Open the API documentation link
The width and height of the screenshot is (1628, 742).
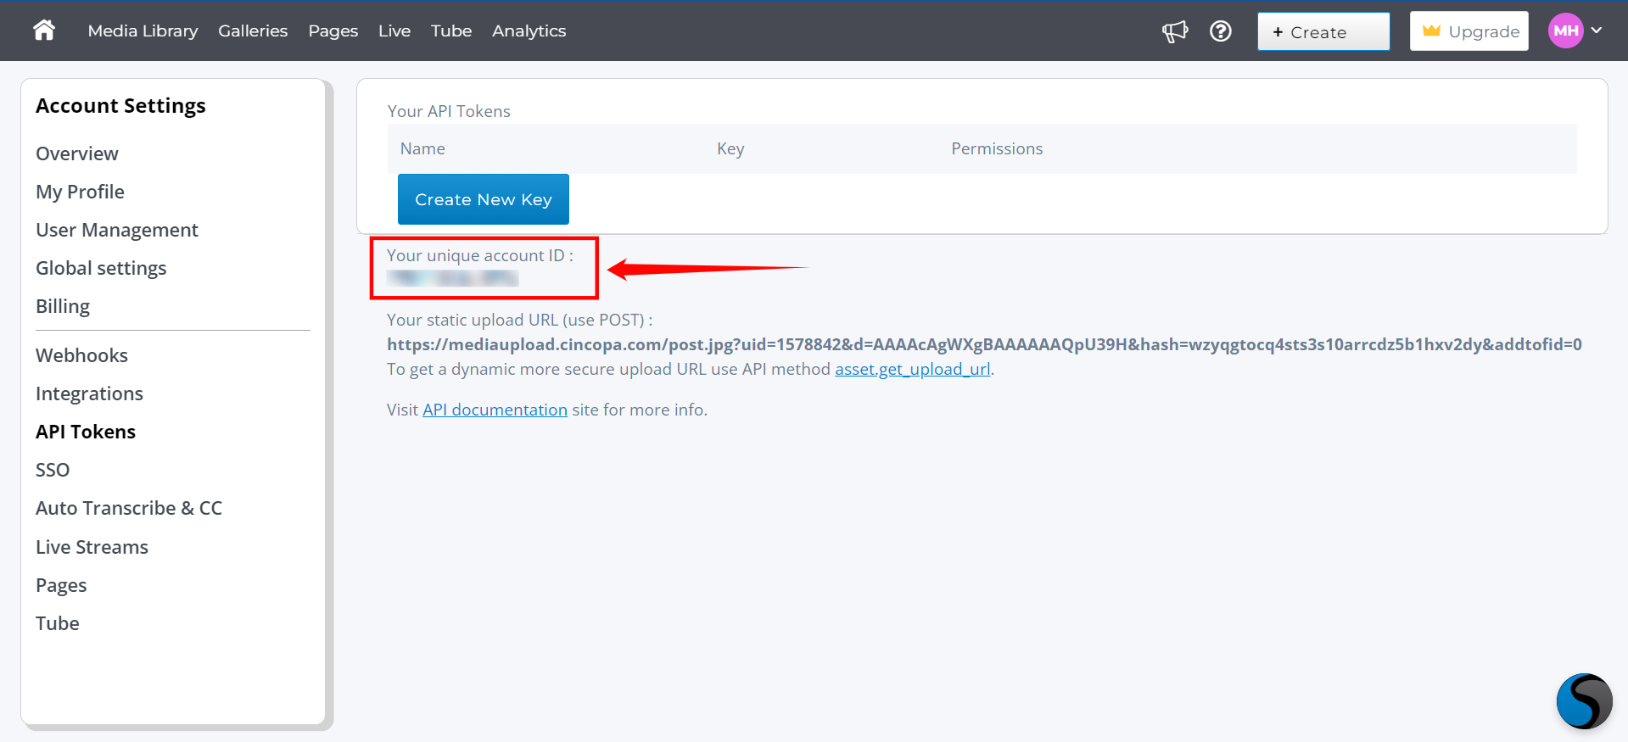(495, 410)
